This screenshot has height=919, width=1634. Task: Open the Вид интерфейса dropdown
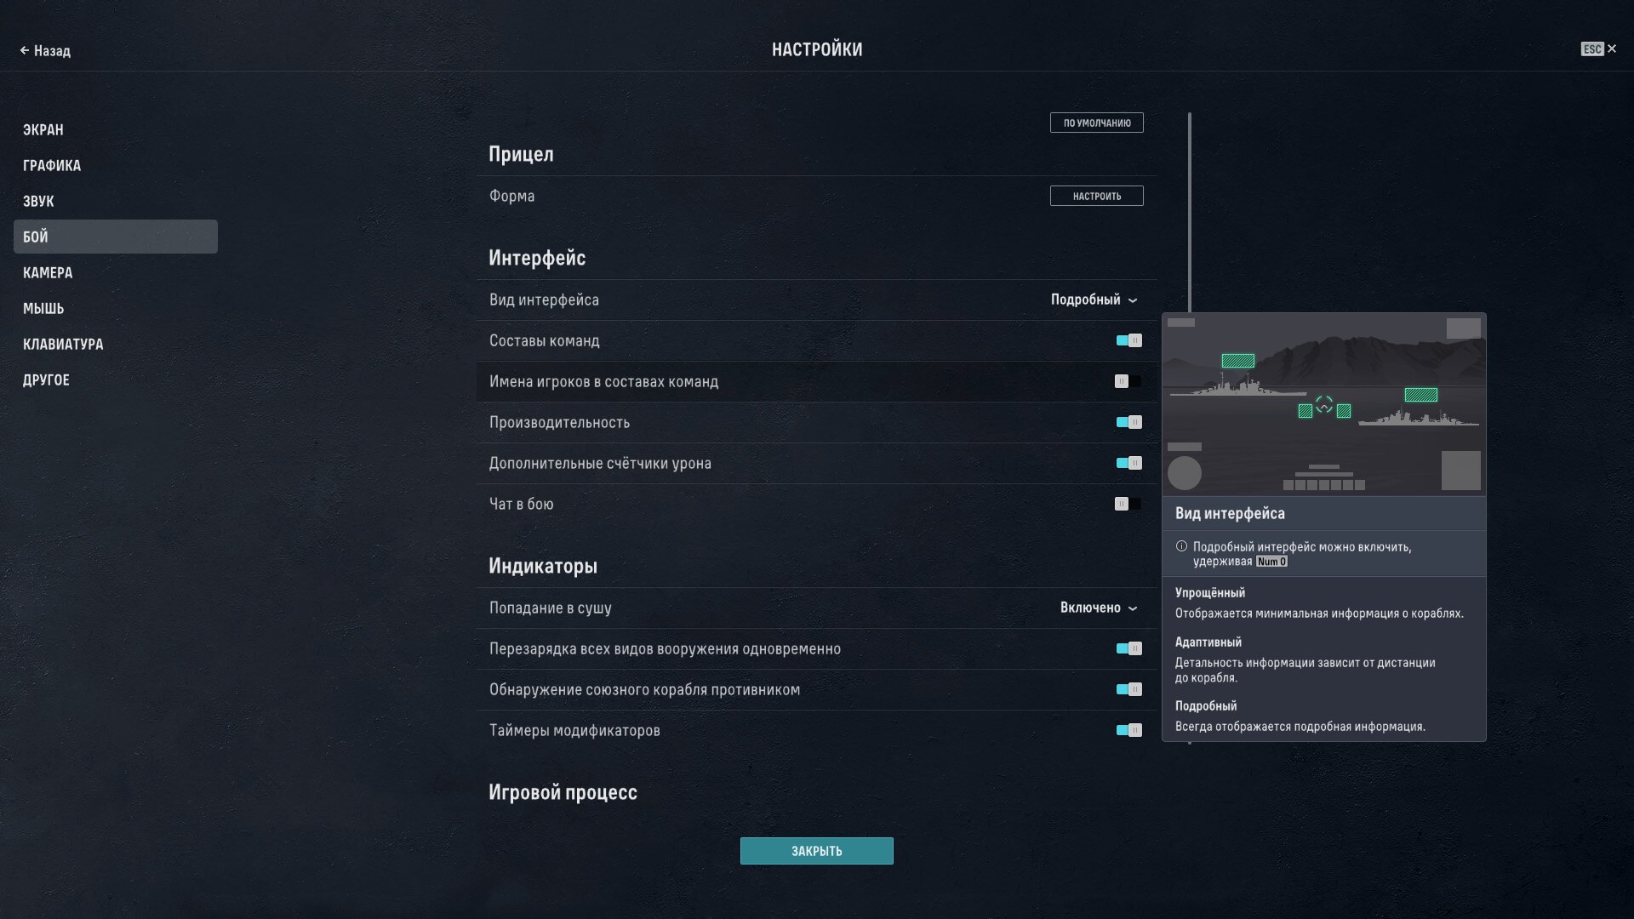coord(1085,300)
